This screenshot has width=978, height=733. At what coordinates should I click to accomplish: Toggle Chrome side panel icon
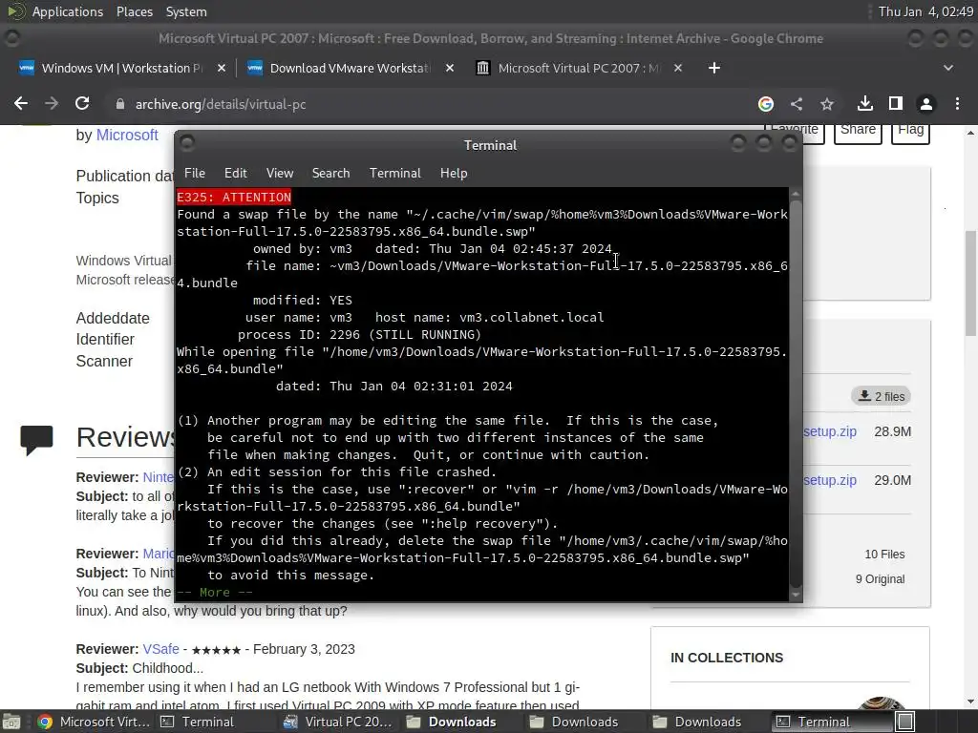896,103
